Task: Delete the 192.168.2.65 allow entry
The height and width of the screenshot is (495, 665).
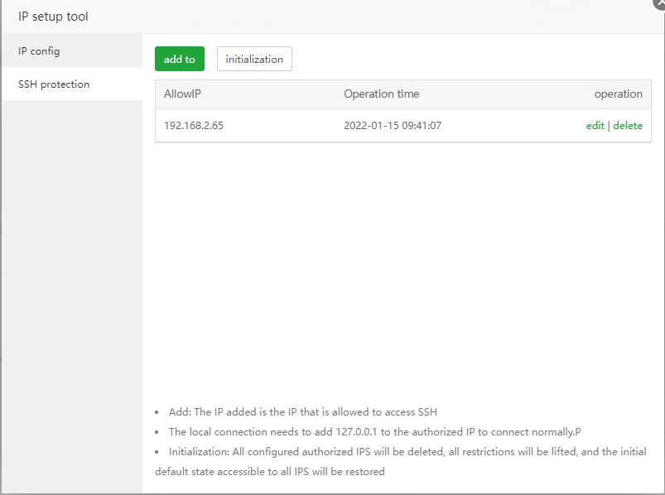Action: tap(628, 126)
